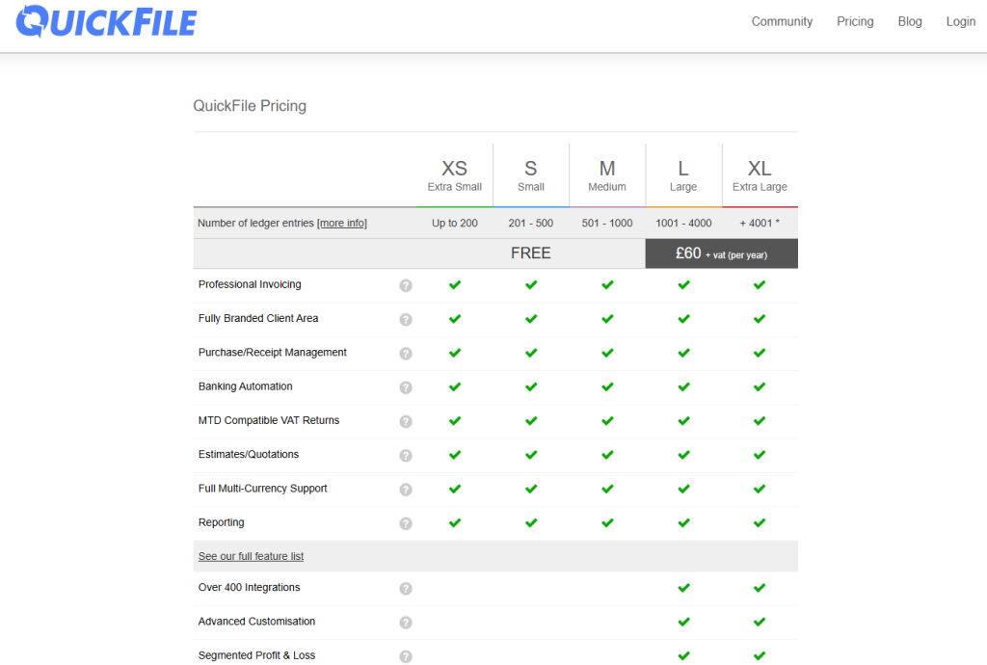987x665 pixels.
Task: Open help icon for Segmented Profit & Loss
Action: coord(406,656)
